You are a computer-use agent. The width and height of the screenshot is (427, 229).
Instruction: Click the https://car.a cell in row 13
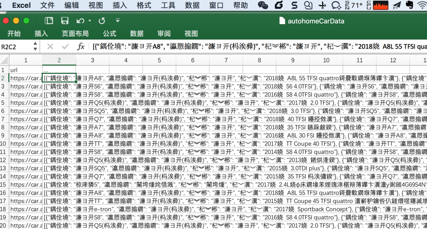tap(26, 168)
